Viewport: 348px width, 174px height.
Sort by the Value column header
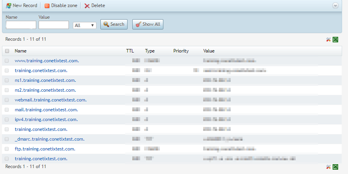(x=209, y=51)
